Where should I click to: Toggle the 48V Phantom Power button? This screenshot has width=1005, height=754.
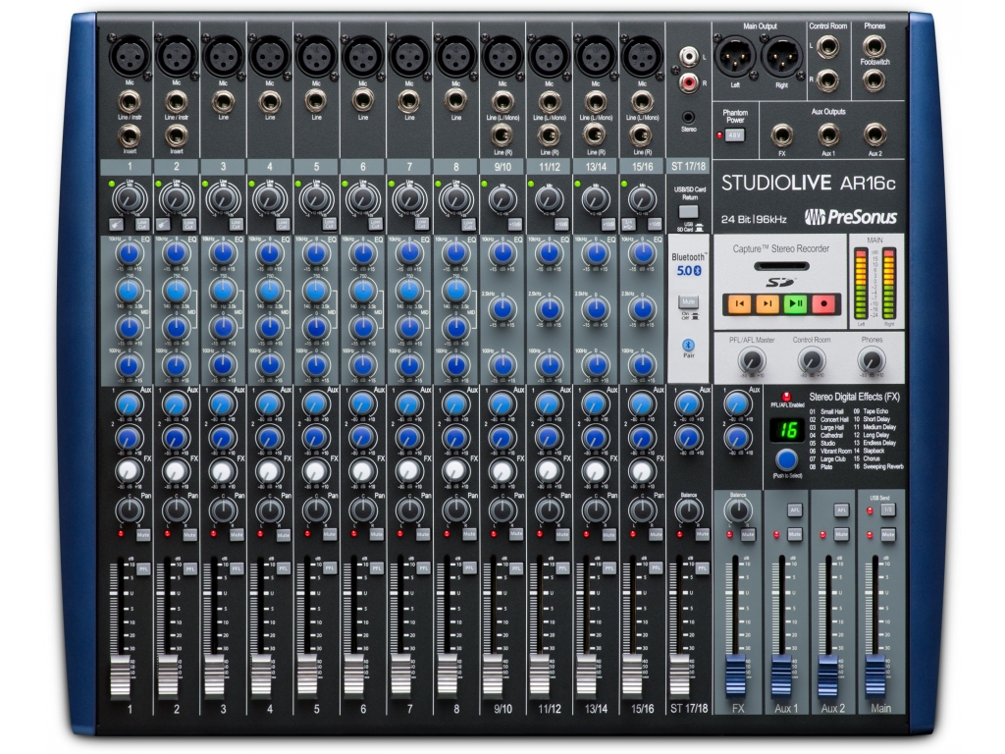pyautogui.click(x=734, y=135)
